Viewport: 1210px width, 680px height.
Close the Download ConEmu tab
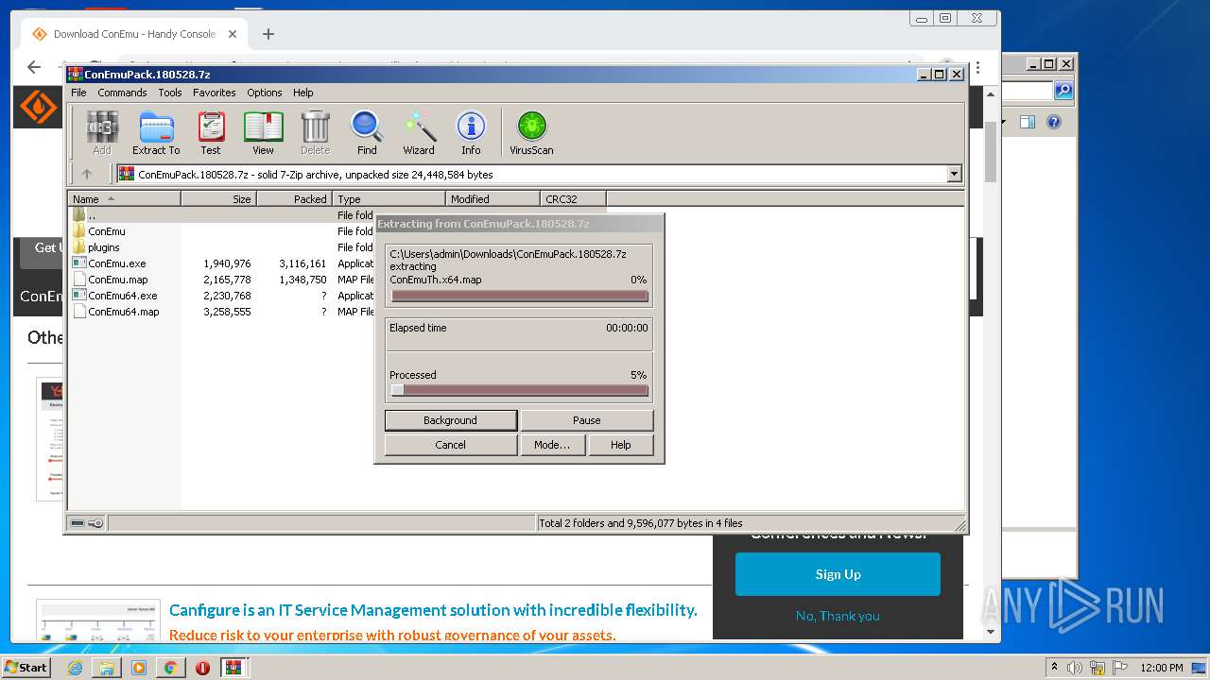[x=233, y=34]
